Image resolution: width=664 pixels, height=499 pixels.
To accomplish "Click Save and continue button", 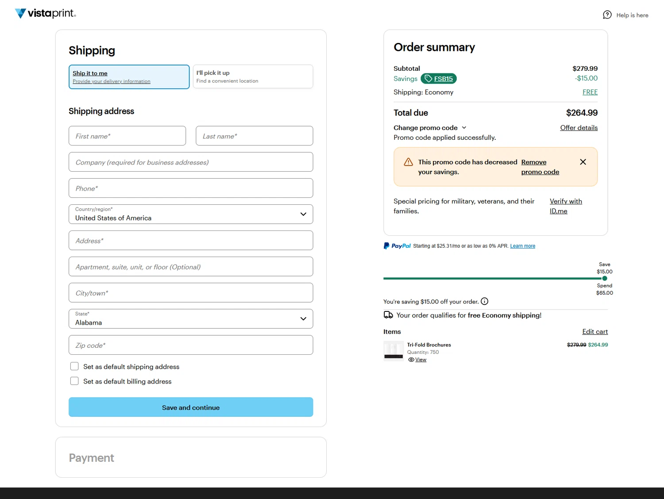I will pyautogui.click(x=191, y=407).
